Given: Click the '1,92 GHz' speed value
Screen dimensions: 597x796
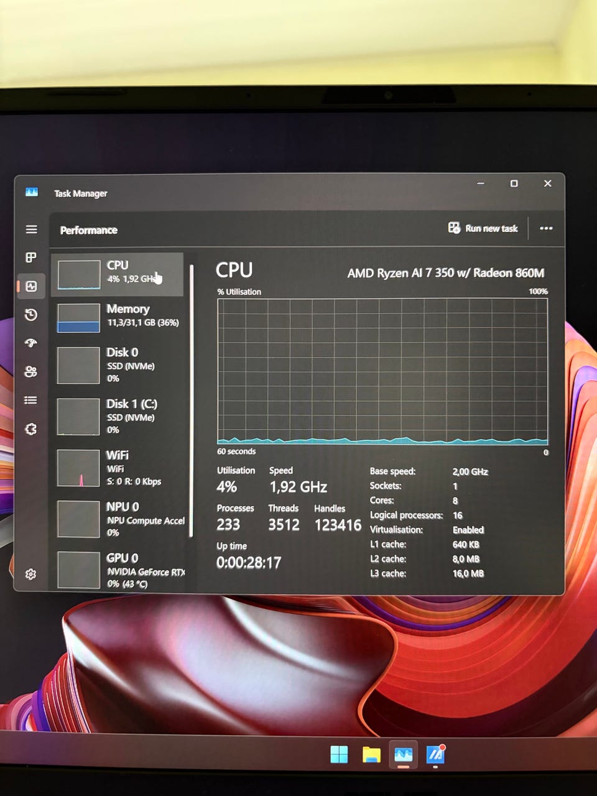Looking at the screenshot, I should point(298,487).
